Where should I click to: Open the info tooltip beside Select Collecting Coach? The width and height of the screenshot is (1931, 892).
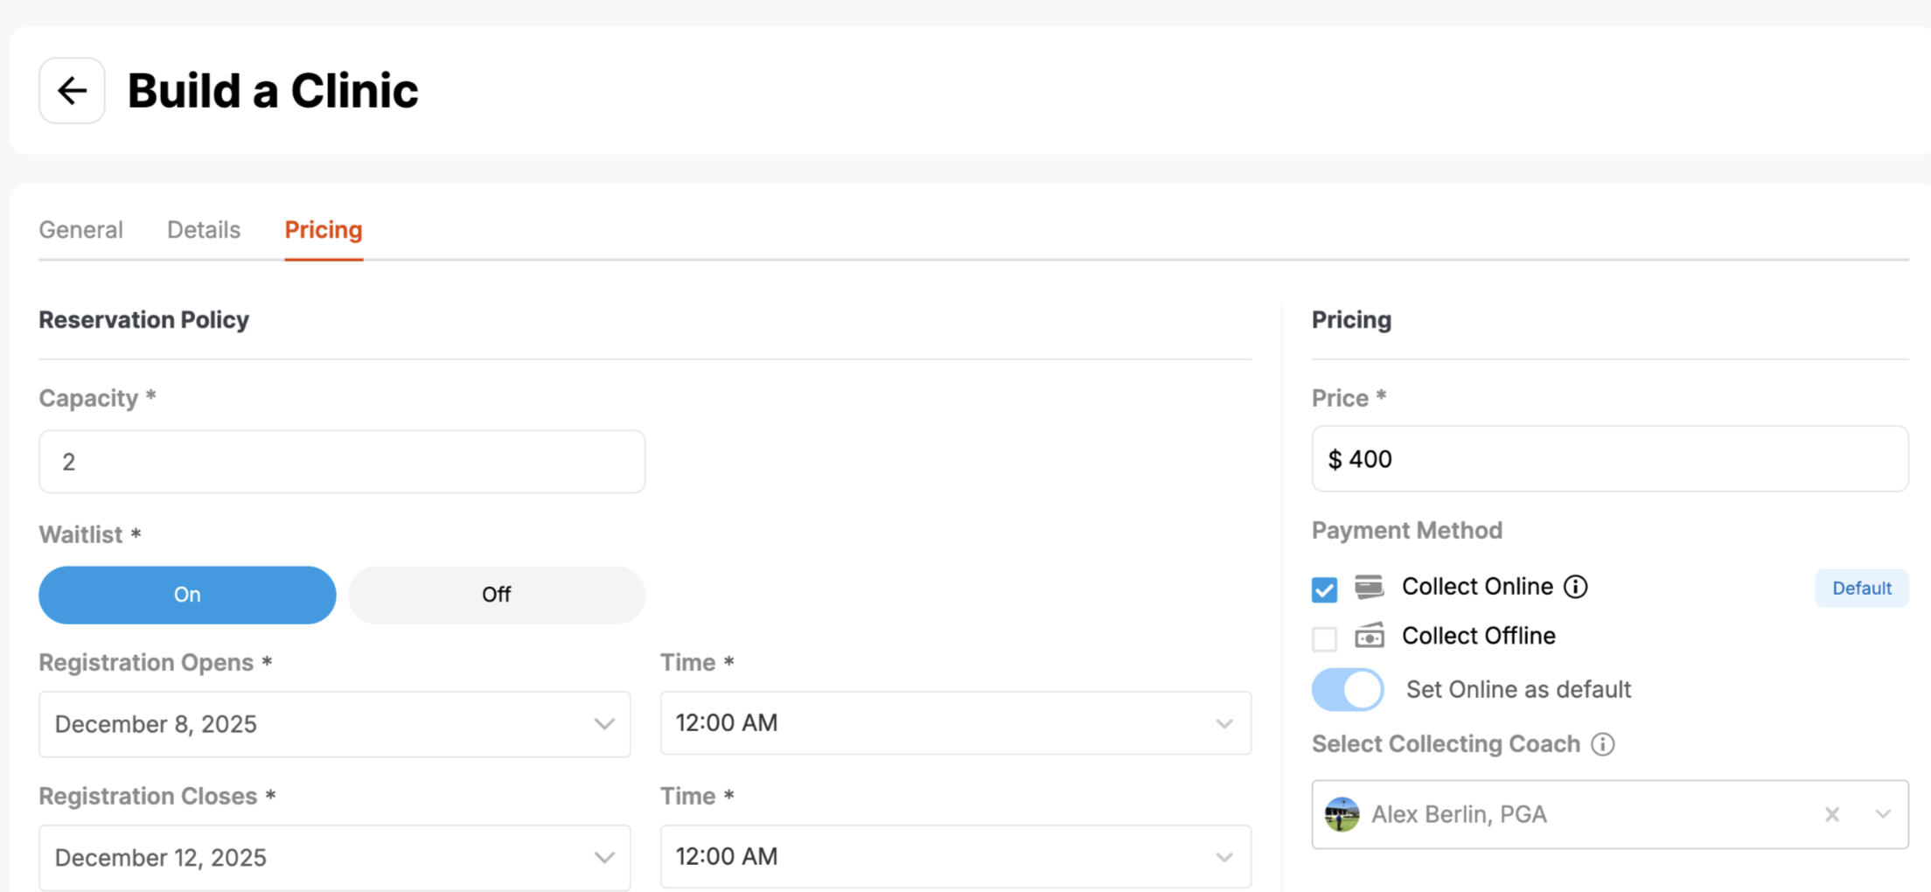tap(1605, 744)
